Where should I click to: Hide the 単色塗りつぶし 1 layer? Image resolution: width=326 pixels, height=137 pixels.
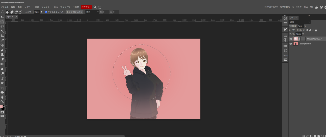click(x=290, y=39)
